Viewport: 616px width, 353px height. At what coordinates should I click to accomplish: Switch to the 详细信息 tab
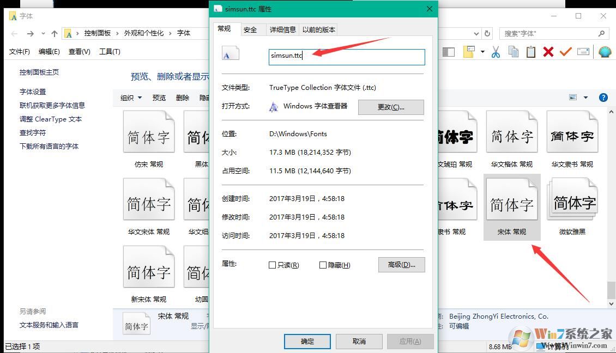point(282,29)
